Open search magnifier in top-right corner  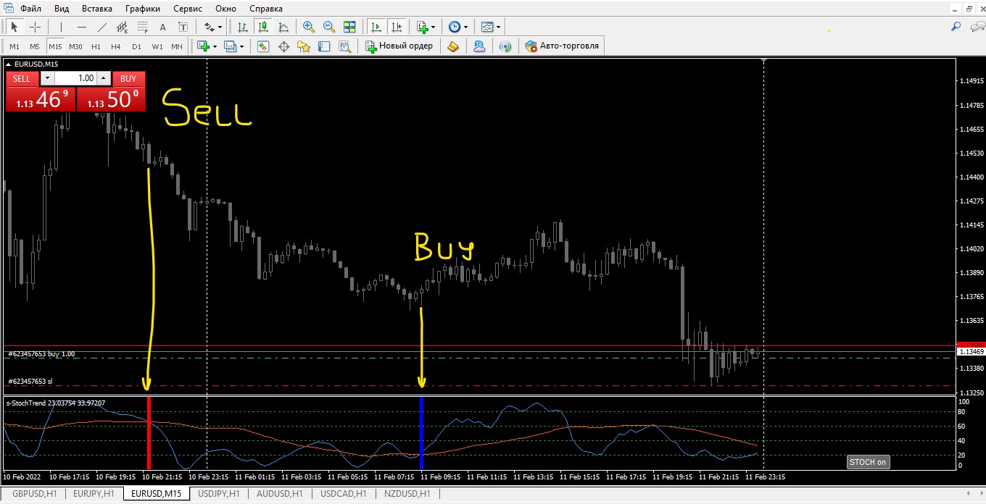[956, 27]
